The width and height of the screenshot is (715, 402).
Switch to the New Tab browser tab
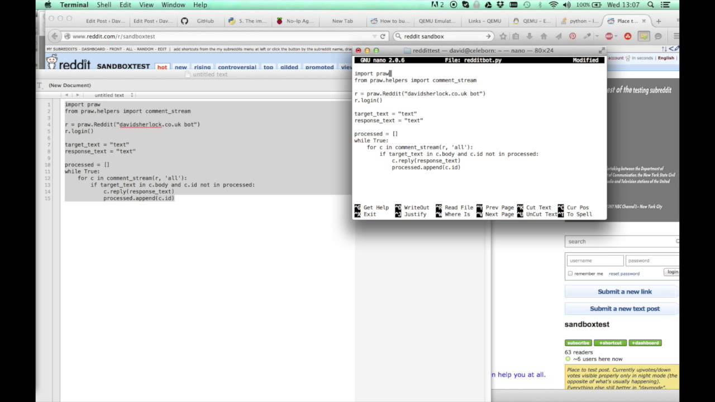(342, 21)
